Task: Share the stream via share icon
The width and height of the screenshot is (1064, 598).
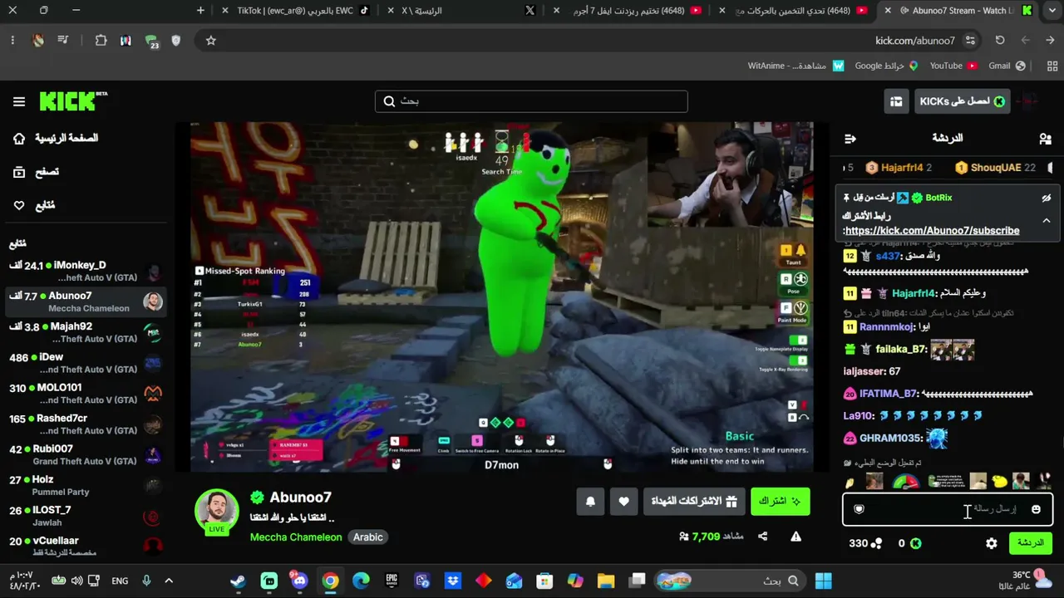Action: [762, 537]
